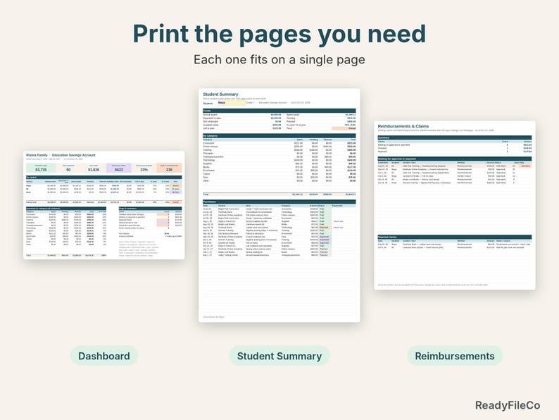Click the 23% dashboard card
The height and width of the screenshot is (420, 559).
tap(144, 168)
